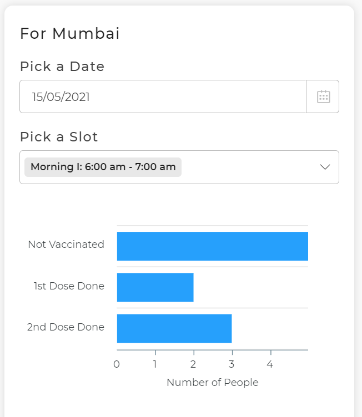Click the date field showing 15/05/2021

[162, 96]
